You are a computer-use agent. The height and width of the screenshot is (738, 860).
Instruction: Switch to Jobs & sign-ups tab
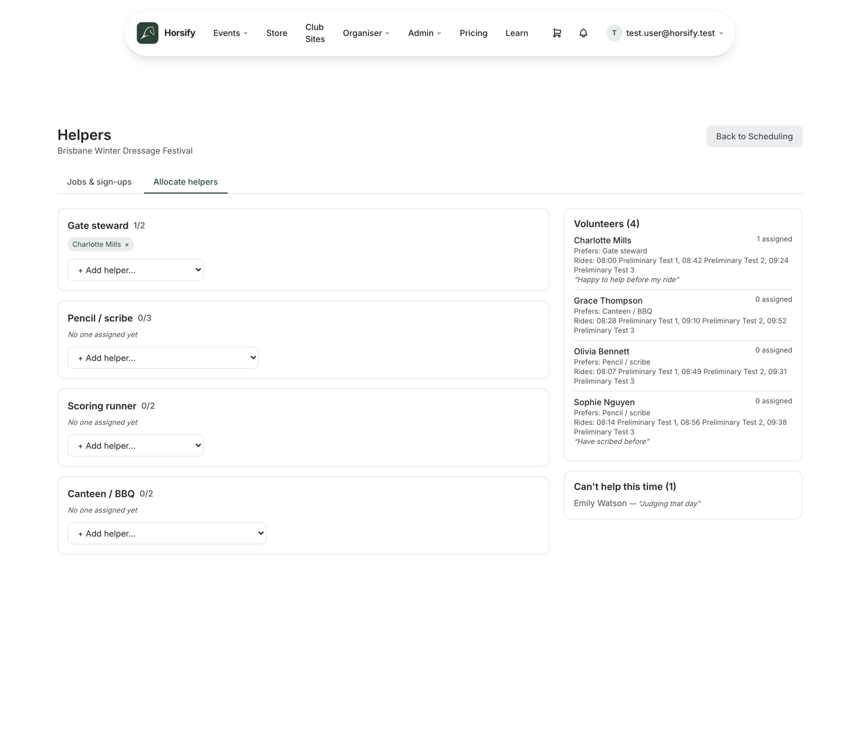pos(99,182)
